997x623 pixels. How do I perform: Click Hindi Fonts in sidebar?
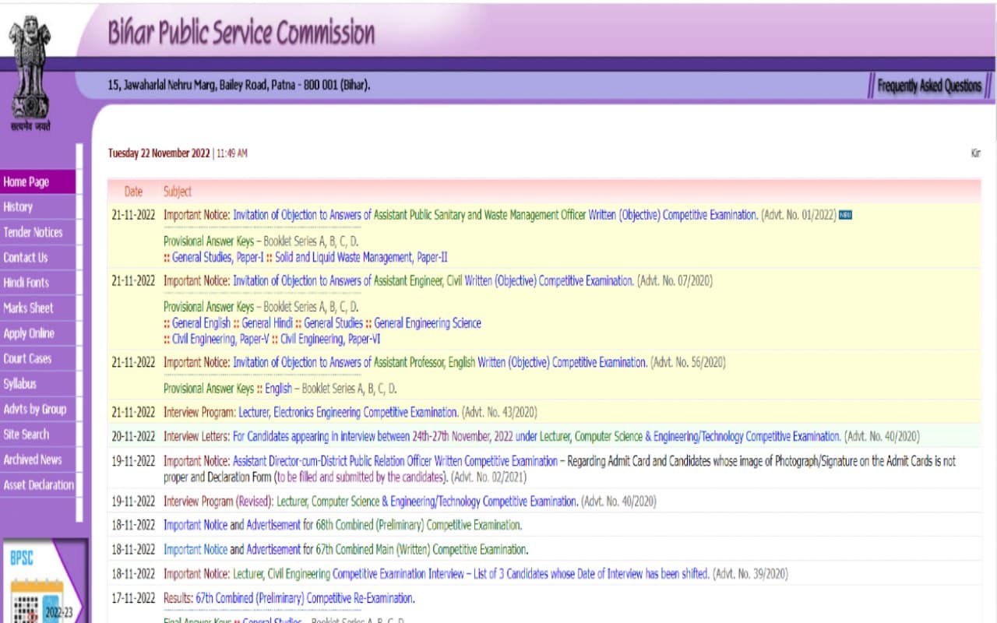(26, 283)
